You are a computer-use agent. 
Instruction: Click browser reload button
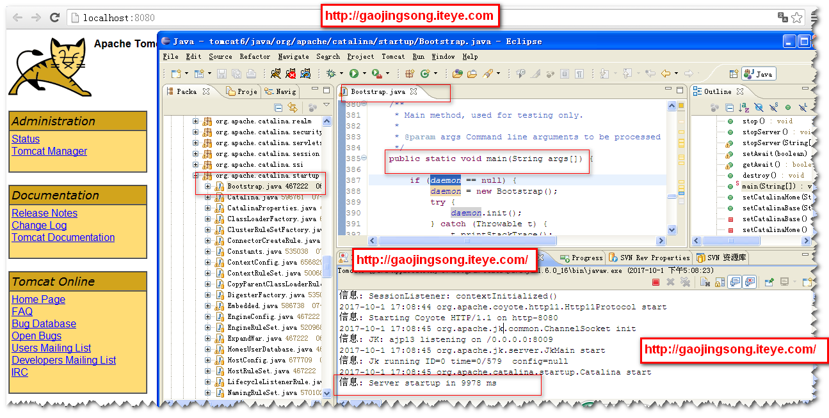click(54, 17)
